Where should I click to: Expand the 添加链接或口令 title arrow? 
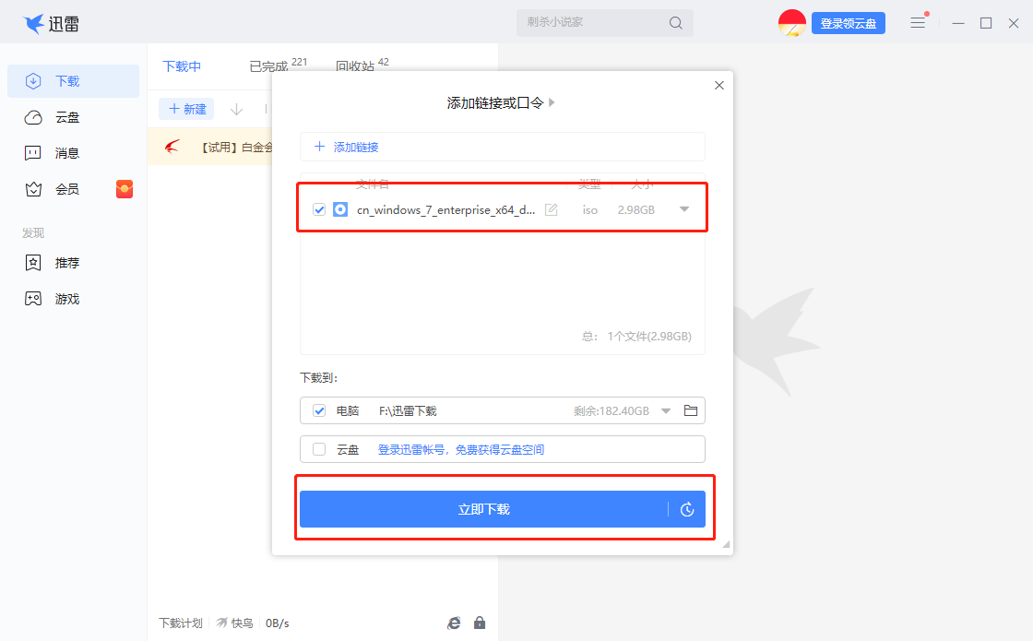(x=552, y=102)
